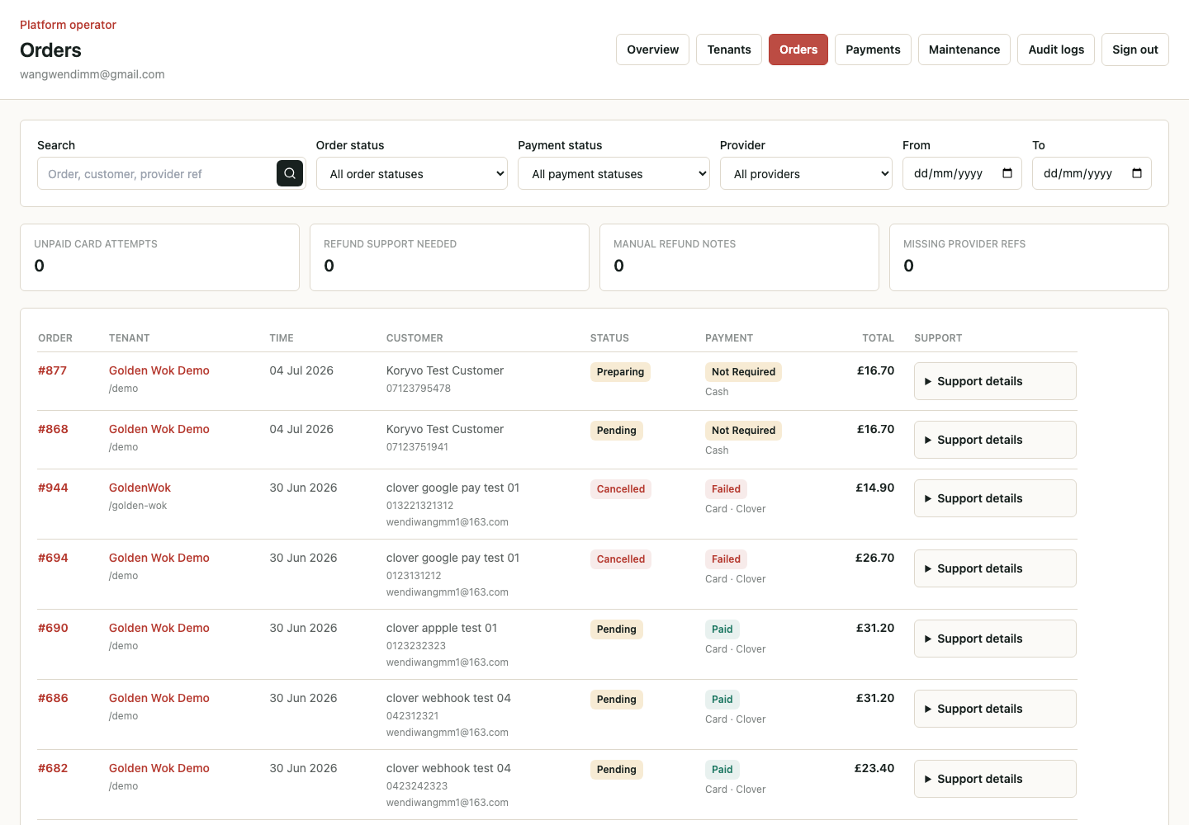
Task: Open Golden Wok Demo tenant in #690 row
Action: (x=159, y=628)
